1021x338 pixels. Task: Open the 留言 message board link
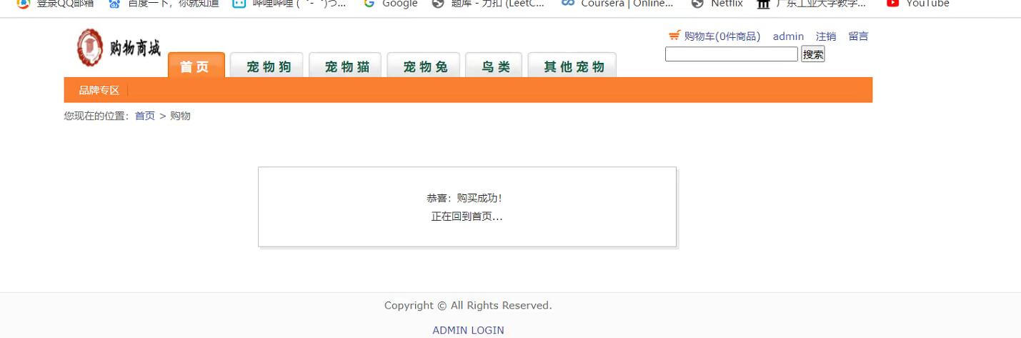(858, 36)
